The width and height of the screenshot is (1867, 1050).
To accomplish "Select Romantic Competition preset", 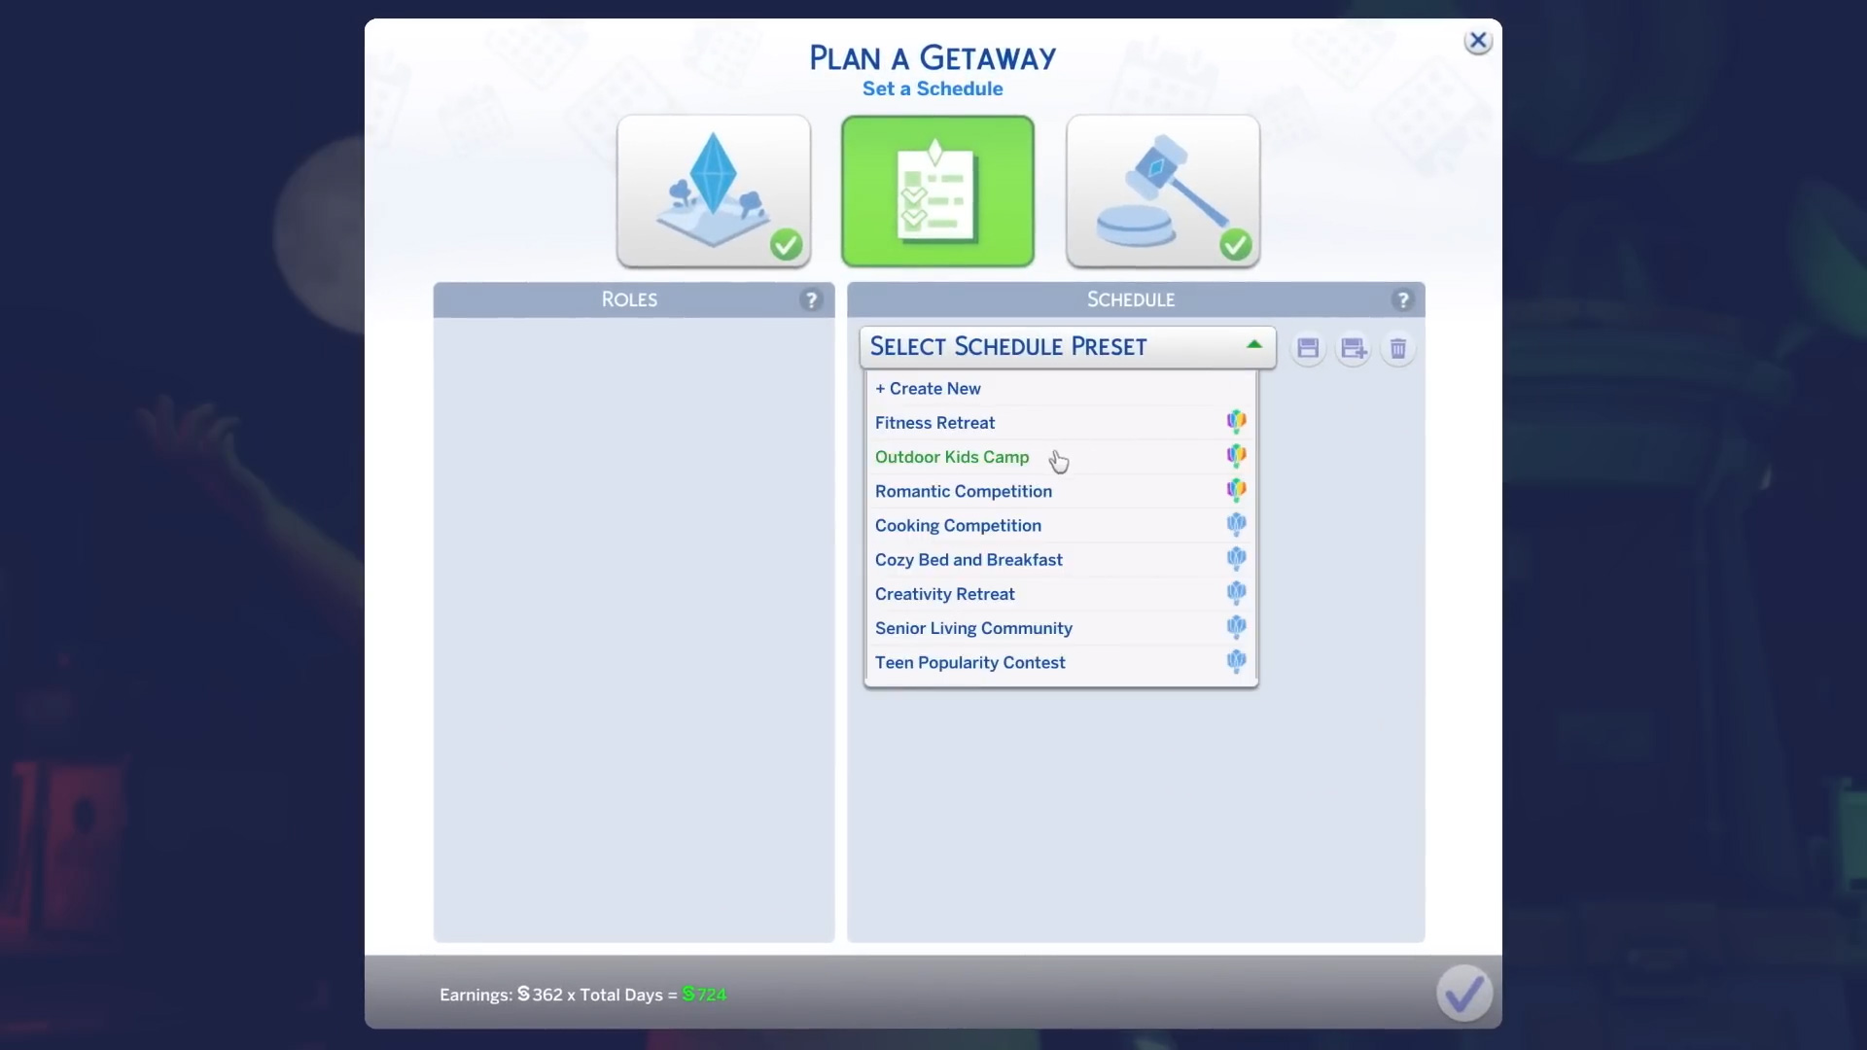I will click(963, 491).
